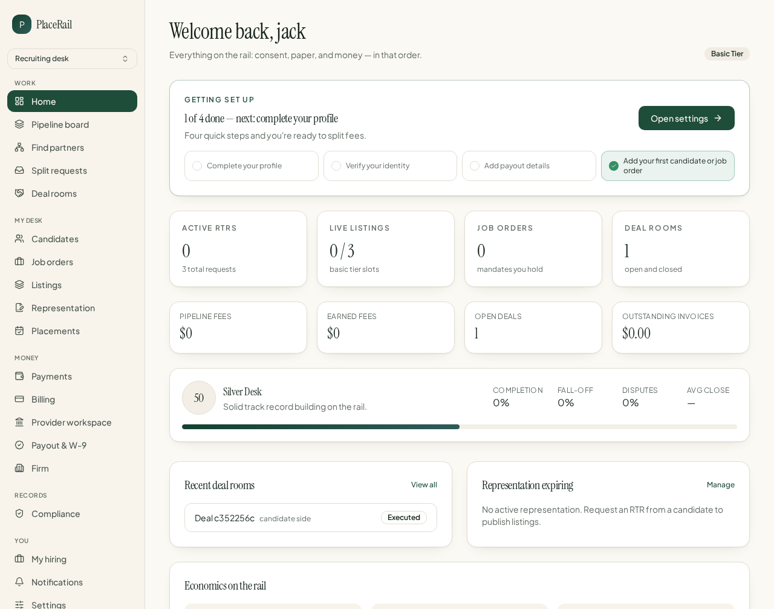Open Job orders label in sidebar

point(52,262)
